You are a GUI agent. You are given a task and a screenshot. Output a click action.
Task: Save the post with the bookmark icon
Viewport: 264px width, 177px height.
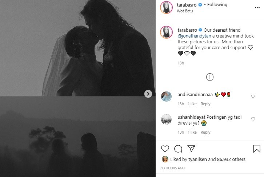[257, 149]
